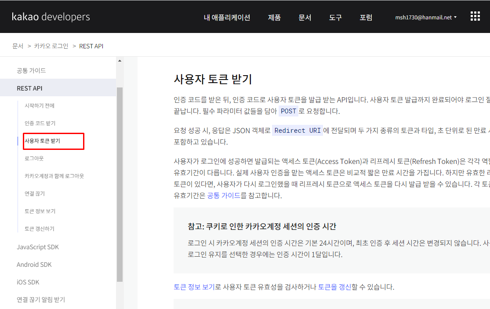Open JavaScript SDK sidebar section
The height and width of the screenshot is (309, 490).
[38, 247]
